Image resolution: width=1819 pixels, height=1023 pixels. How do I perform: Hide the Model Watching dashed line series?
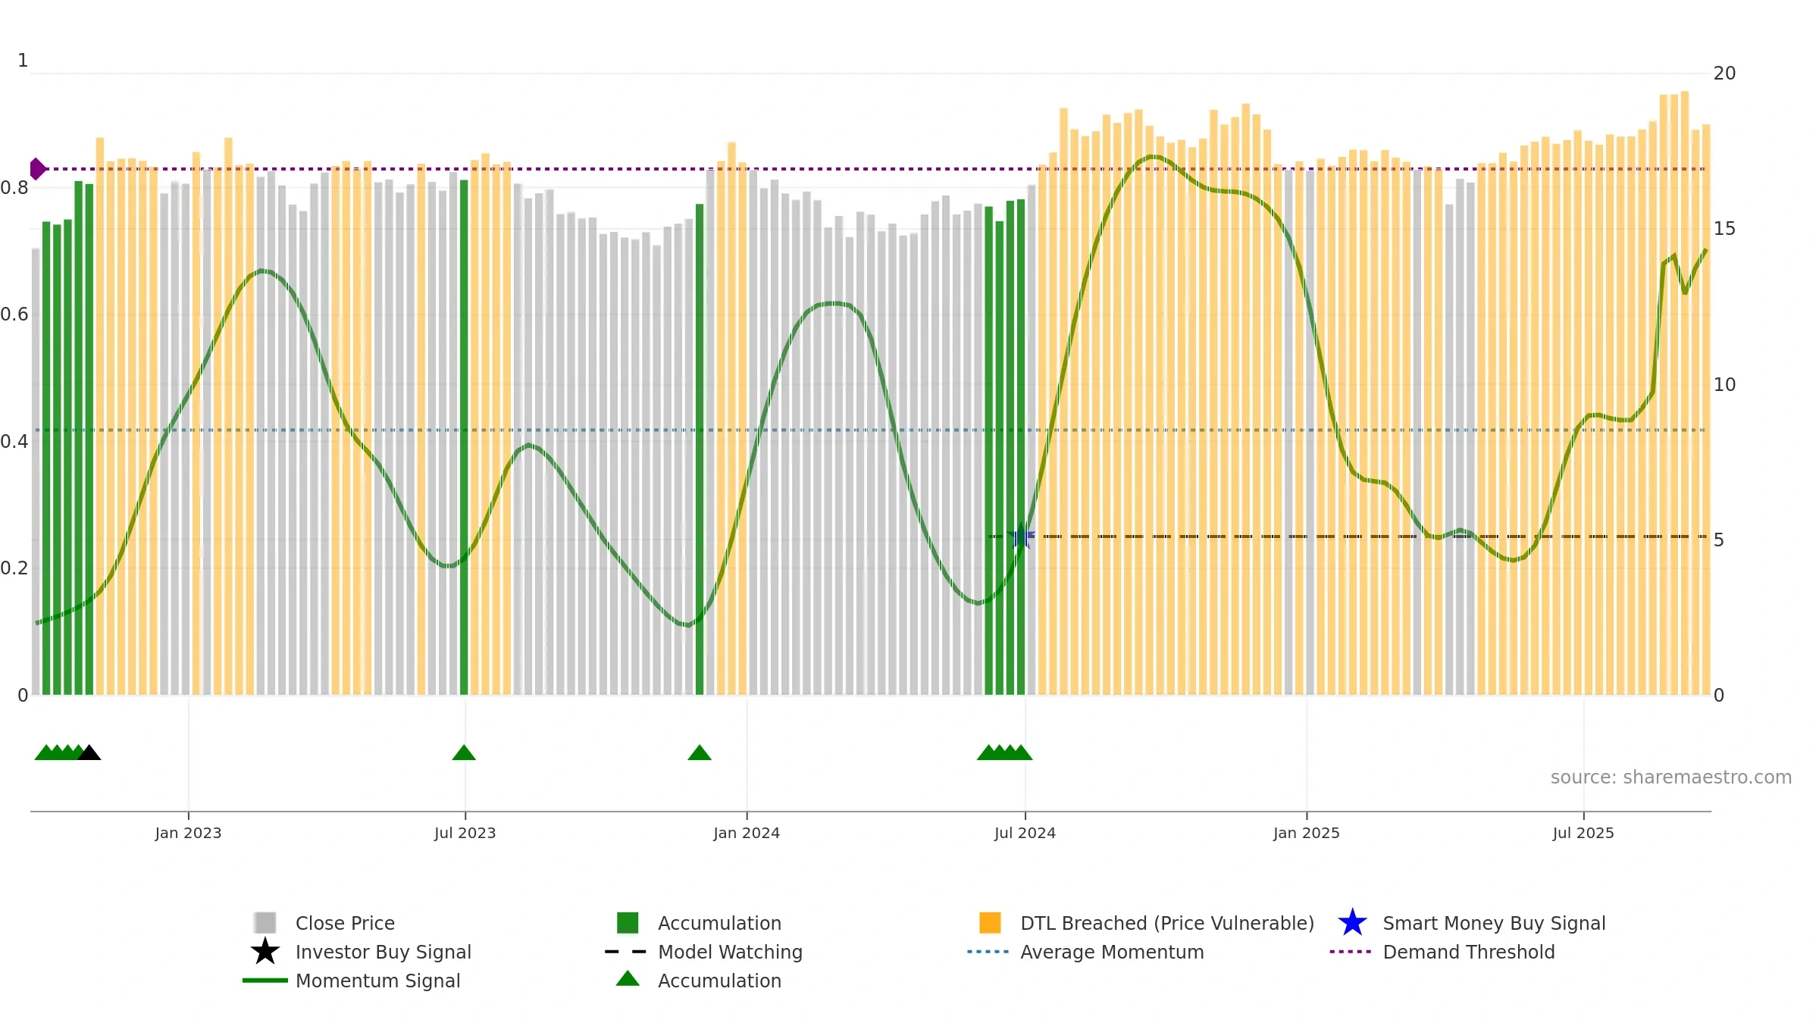730,952
